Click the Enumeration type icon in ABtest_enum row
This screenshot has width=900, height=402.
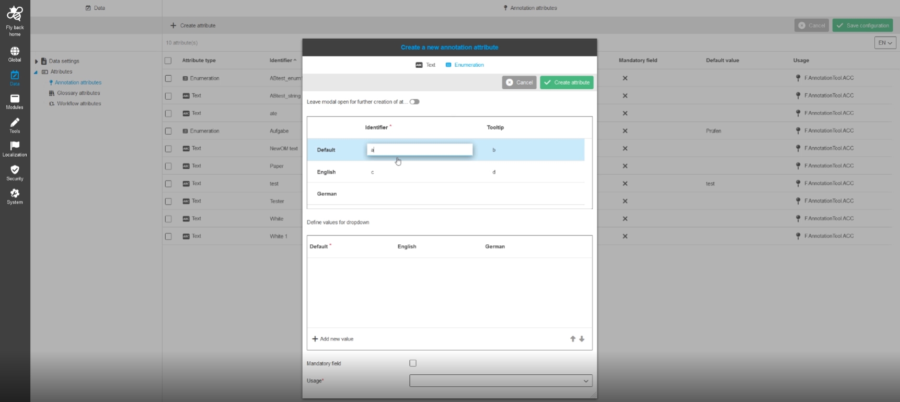coord(185,78)
